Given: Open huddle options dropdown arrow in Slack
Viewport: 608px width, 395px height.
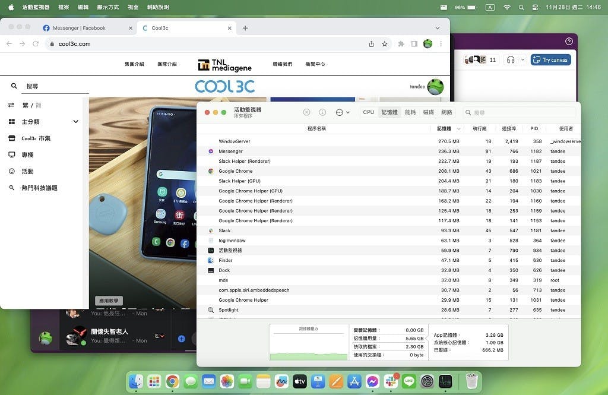Looking at the screenshot, I should (x=522, y=60).
